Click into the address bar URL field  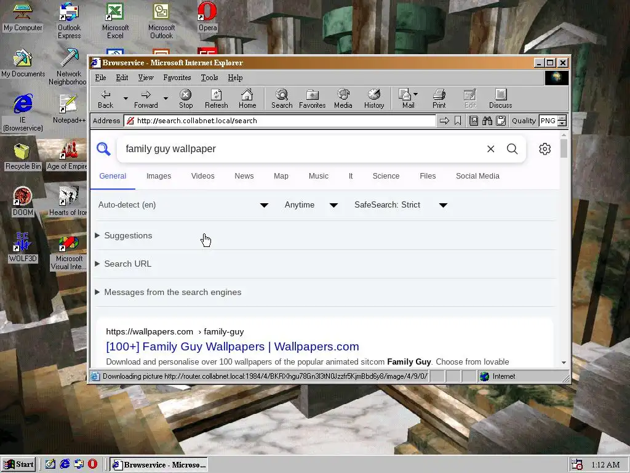tap(280, 121)
